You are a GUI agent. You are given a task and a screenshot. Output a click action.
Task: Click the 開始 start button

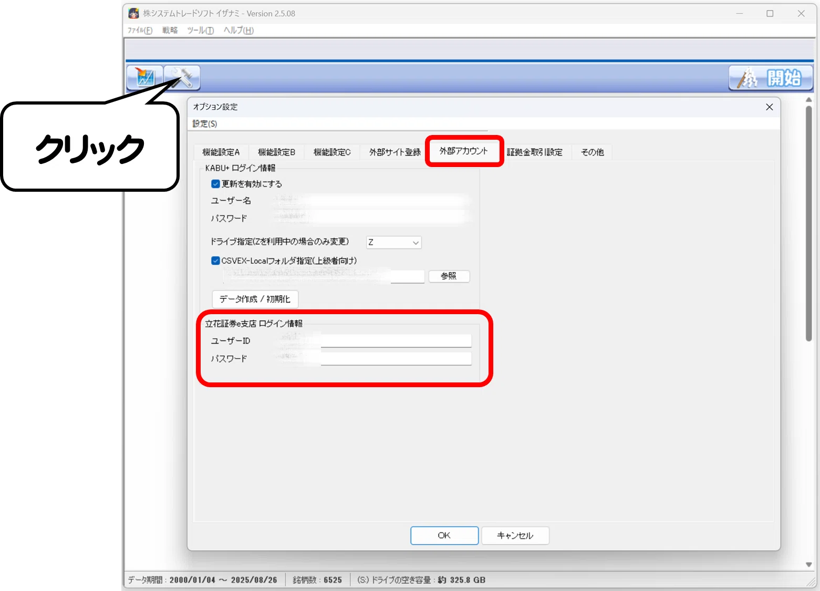[x=771, y=78]
